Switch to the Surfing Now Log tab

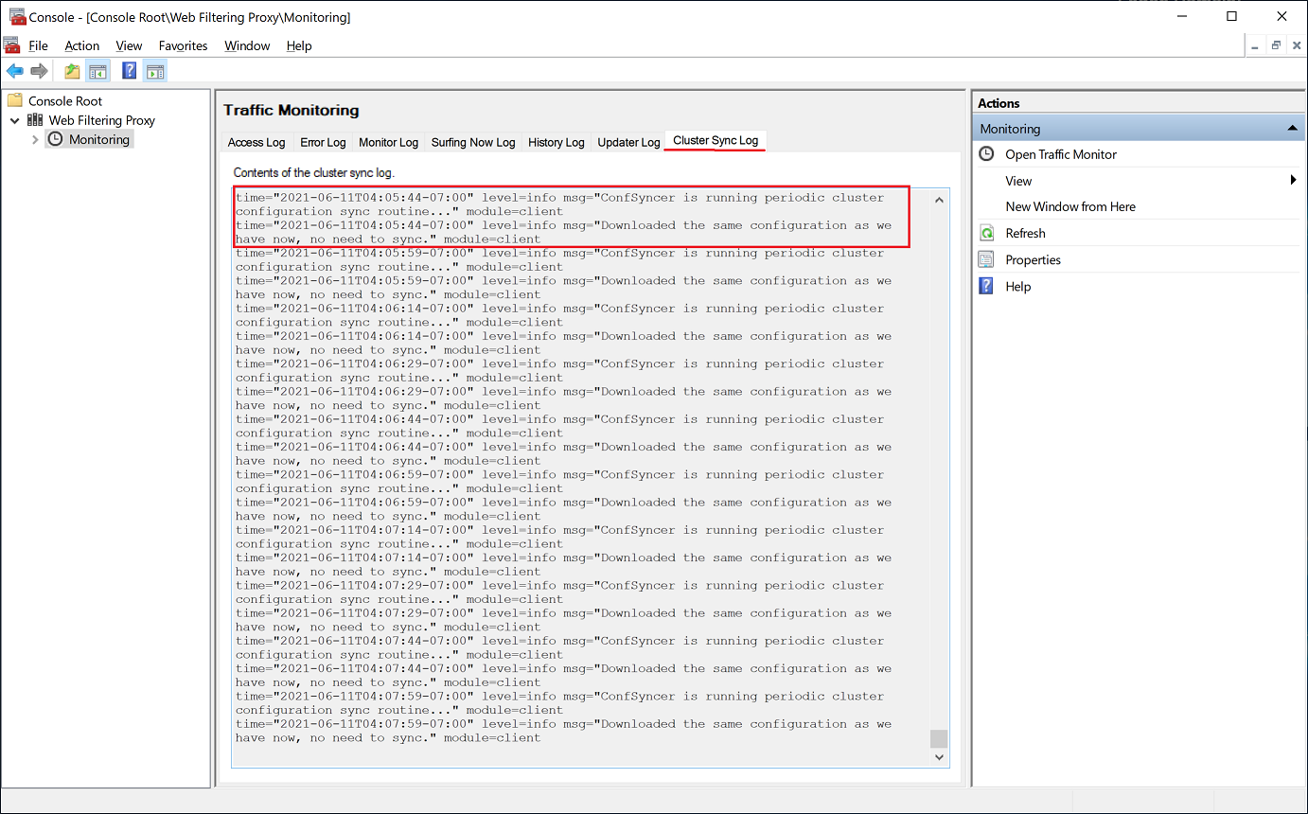click(473, 142)
